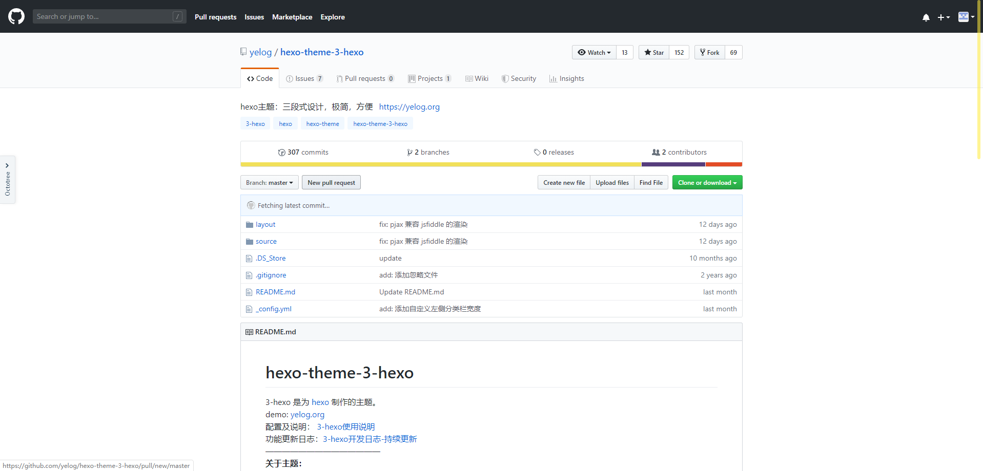The image size is (983, 471).
Task: Click Pull requests in top navigation
Action: coord(216,17)
